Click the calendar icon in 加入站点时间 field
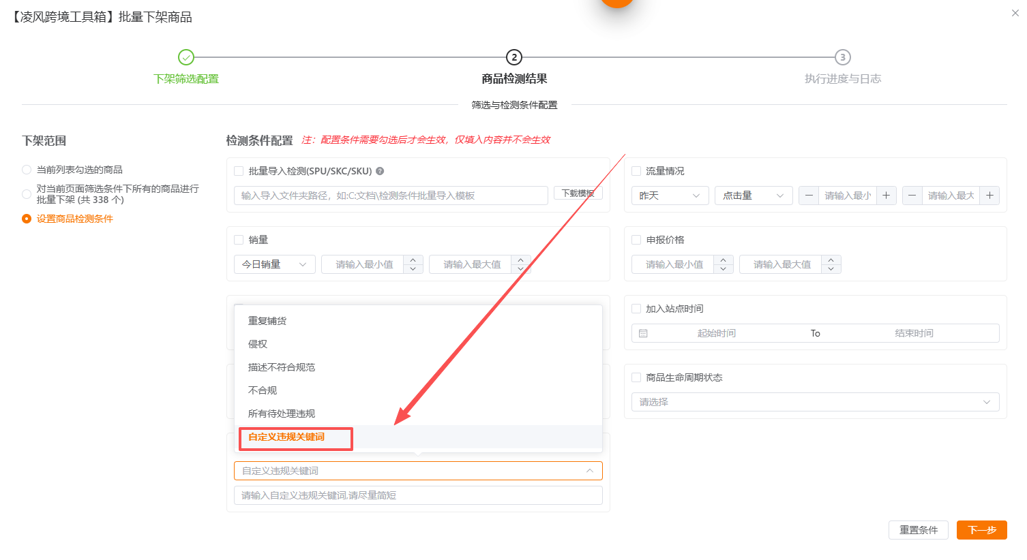This screenshot has height=560, width=1027. [x=643, y=333]
